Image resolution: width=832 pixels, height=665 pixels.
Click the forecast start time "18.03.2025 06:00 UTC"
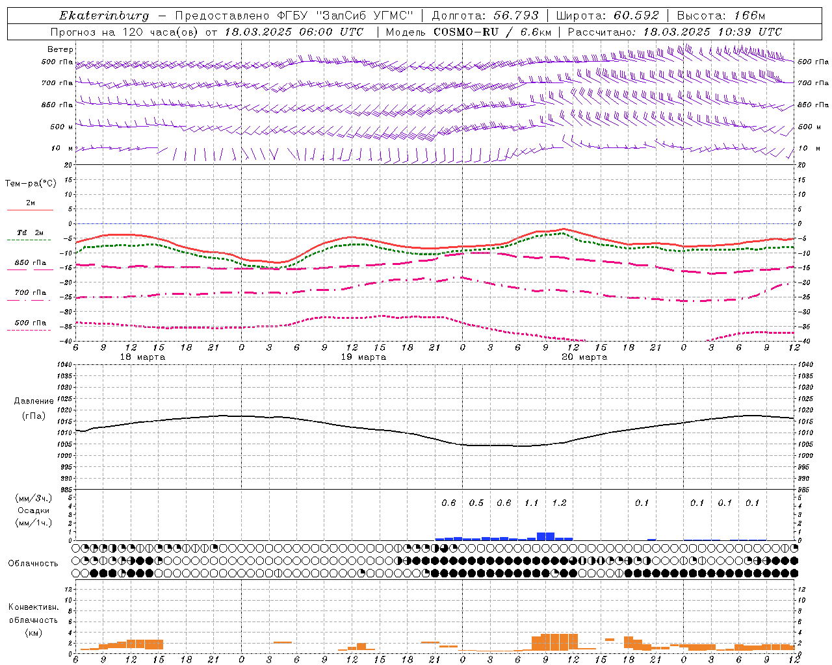click(x=294, y=32)
